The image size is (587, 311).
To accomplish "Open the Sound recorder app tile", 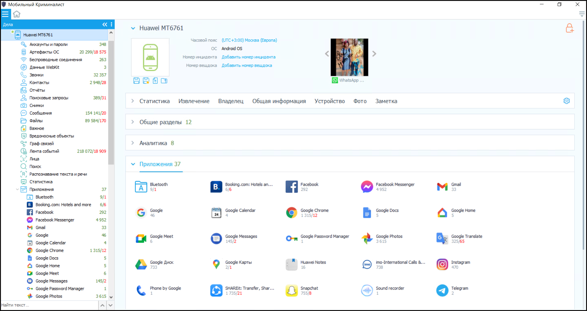I will click(x=383, y=291).
